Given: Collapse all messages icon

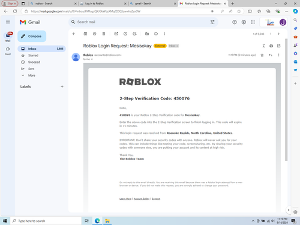Looking at the screenshot, I should (x=263, y=46).
